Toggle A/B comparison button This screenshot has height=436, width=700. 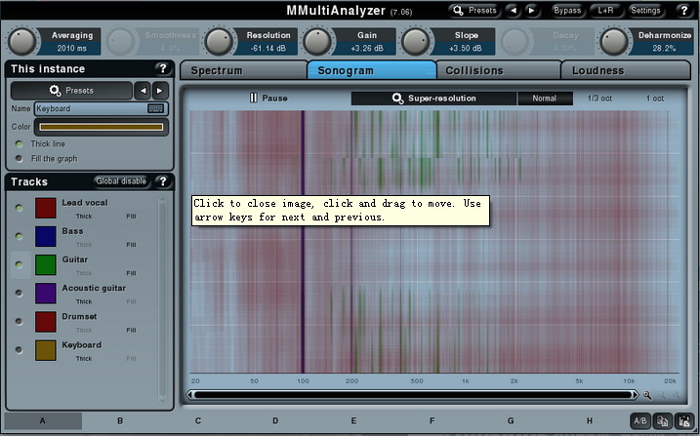click(x=640, y=420)
